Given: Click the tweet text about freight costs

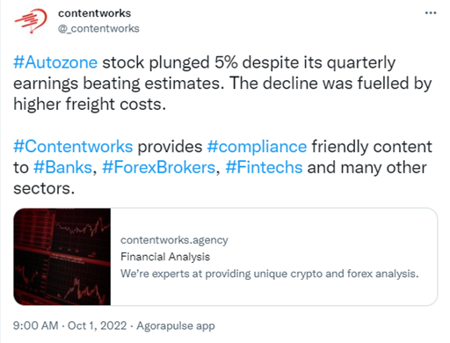Looking at the screenshot, I should pyautogui.click(x=90, y=105).
